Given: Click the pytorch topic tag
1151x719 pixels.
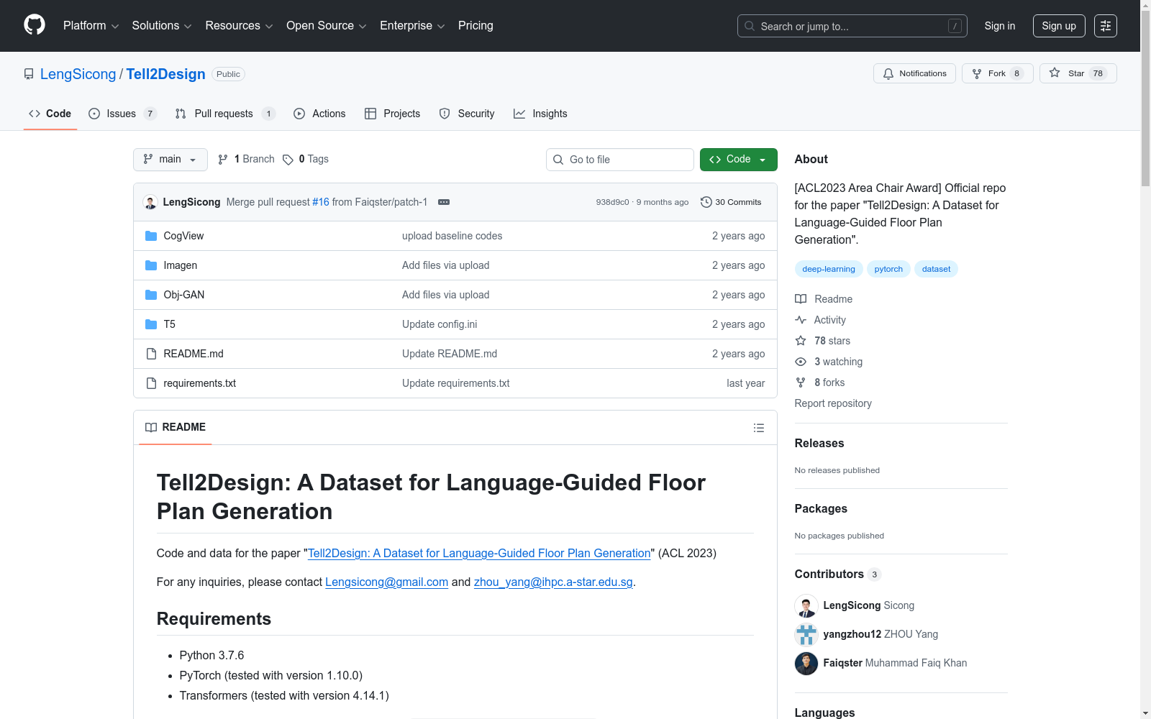Looking at the screenshot, I should (888, 269).
